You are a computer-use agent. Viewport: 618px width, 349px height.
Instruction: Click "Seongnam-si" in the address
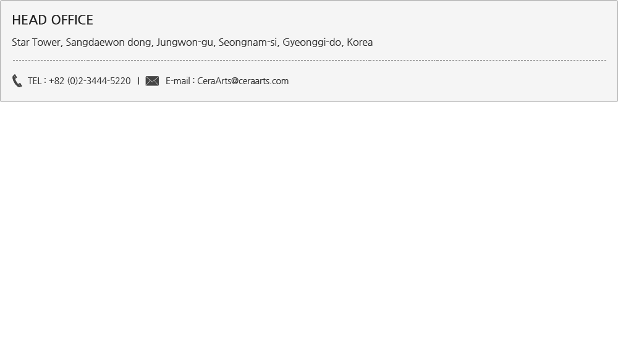coord(248,42)
